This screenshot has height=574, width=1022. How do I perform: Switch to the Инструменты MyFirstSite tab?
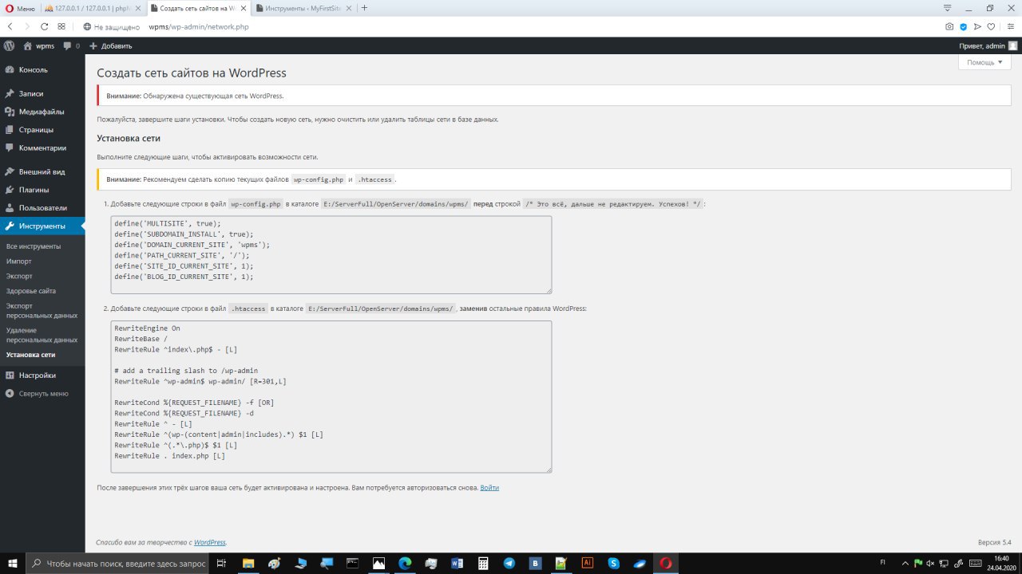point(302,8)
